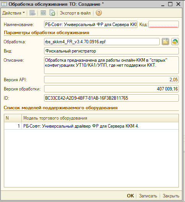Open the Действия dropdown menu
185x202 pixels.
13,13
